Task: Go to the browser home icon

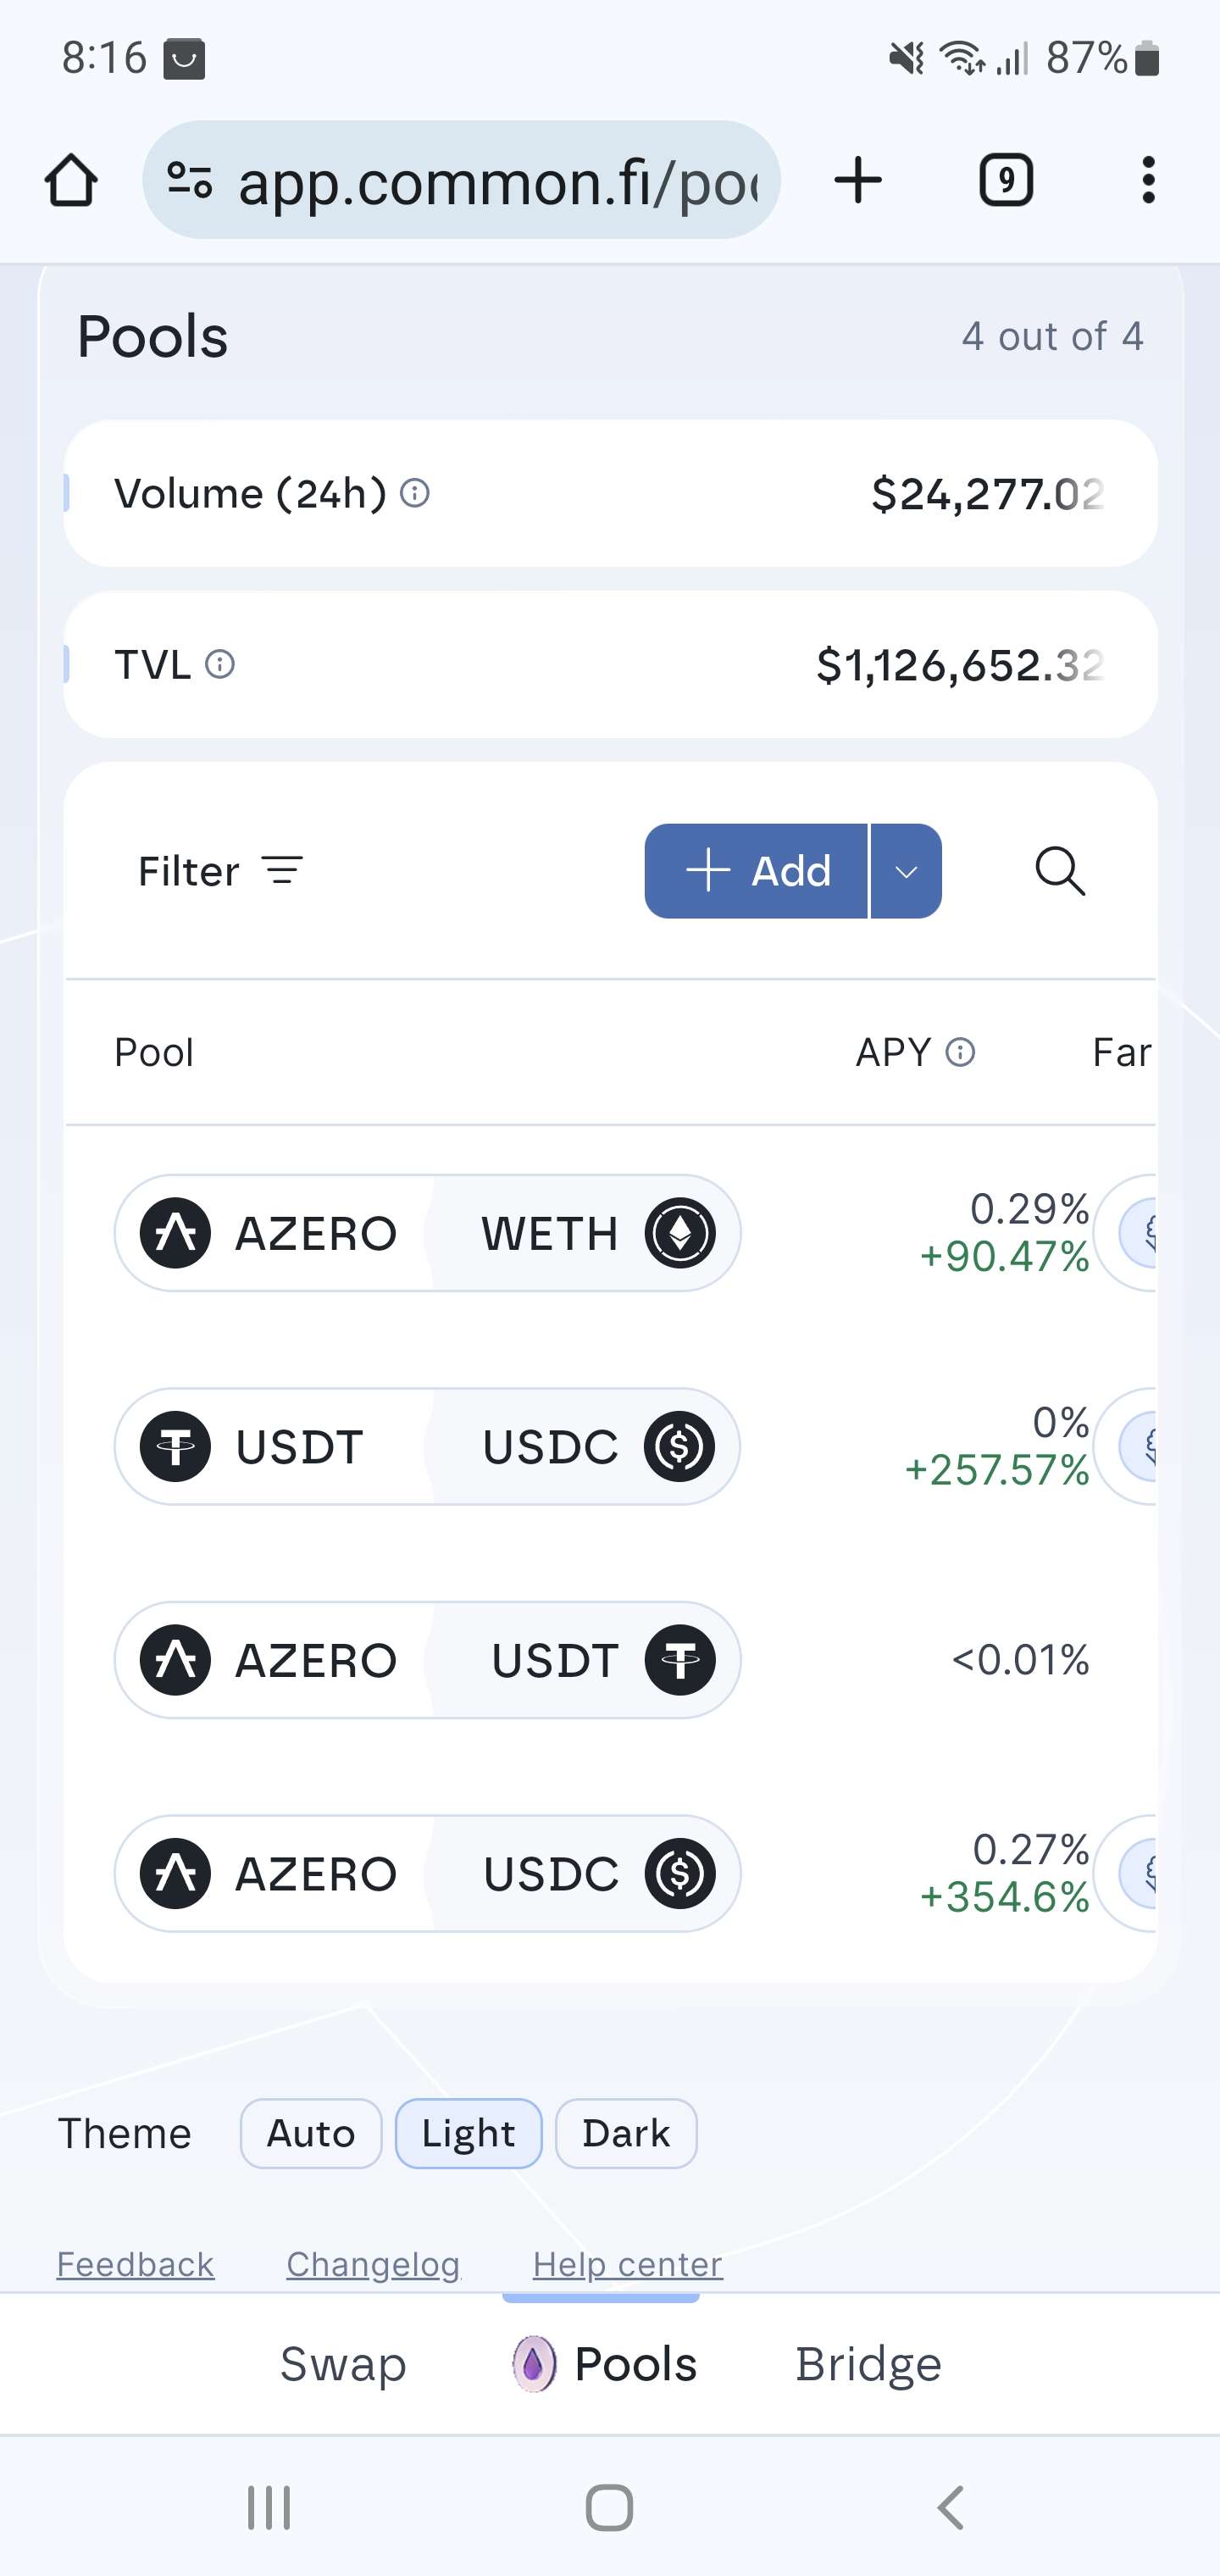Action: click(71, 181)
